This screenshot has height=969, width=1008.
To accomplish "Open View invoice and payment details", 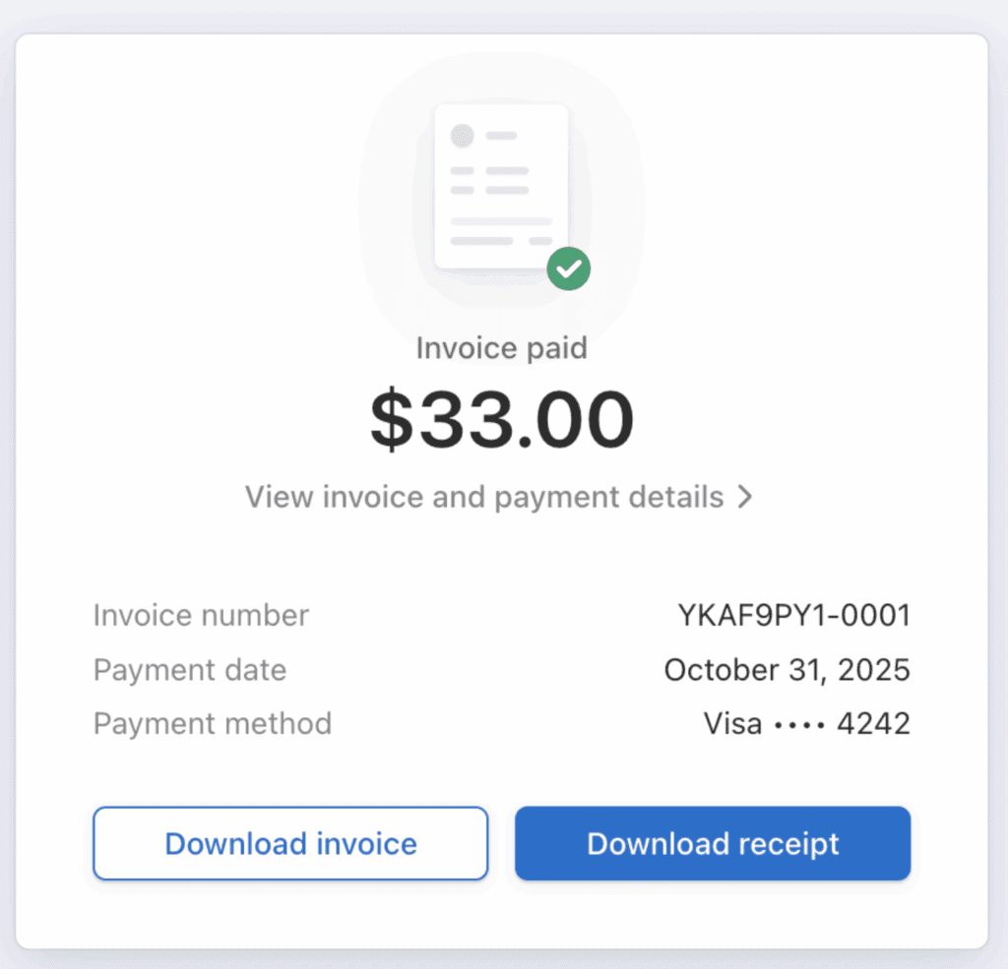I will (484, 497).
